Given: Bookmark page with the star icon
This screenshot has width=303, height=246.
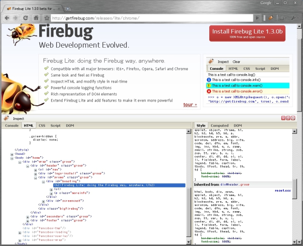Looking at the screenshot, I should click(x=47, y=18).
